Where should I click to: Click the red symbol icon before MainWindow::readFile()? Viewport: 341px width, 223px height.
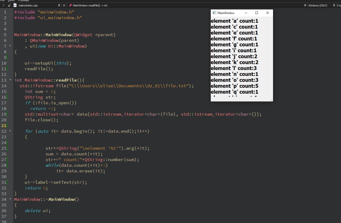pyautogui.click(x=71, y=5)
